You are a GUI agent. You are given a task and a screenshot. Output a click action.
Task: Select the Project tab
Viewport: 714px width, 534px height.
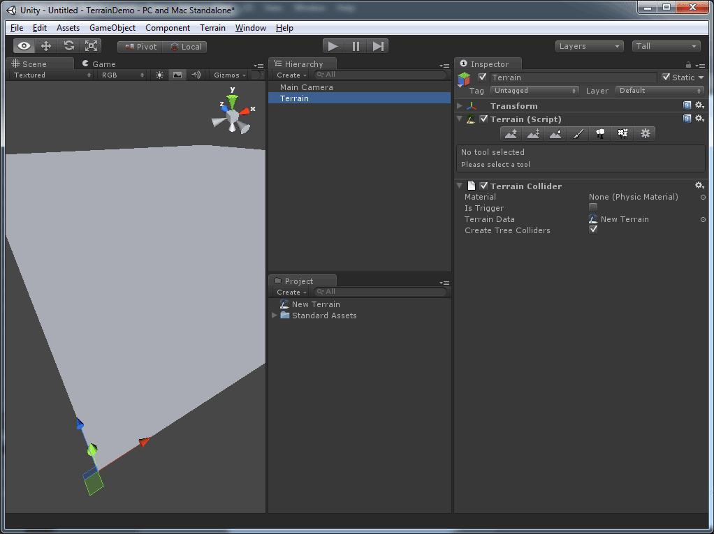(303, 281)
